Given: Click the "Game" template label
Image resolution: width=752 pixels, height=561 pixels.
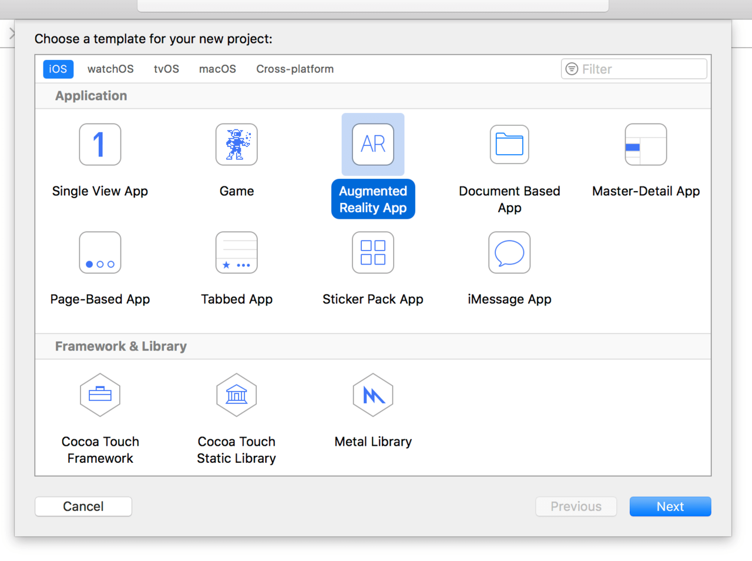Looking at the screenshot, I should 237,191.
